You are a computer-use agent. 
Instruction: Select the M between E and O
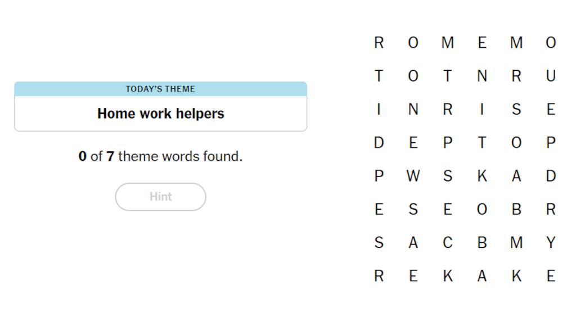click(x=516, y=43)
